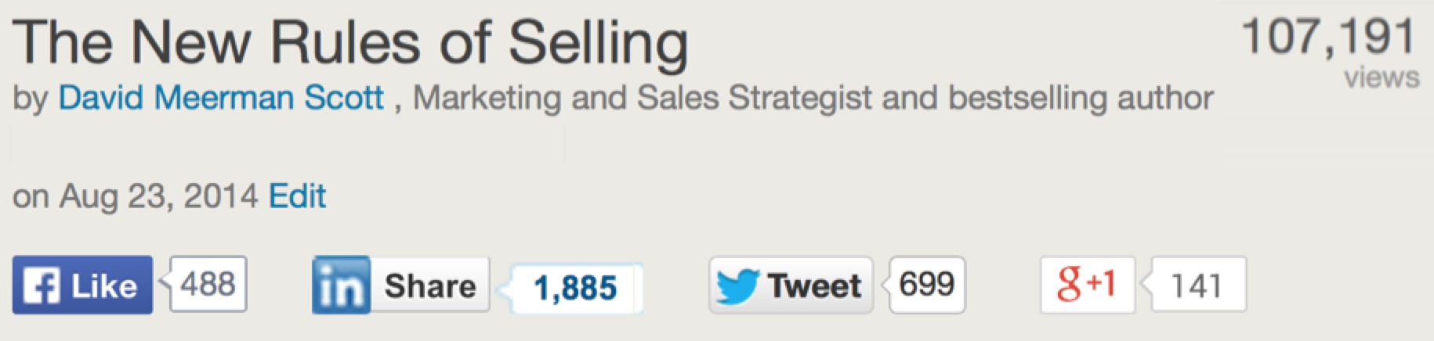
Task: Click the 107,191 view count number
Action: [x=1329, y=37]
